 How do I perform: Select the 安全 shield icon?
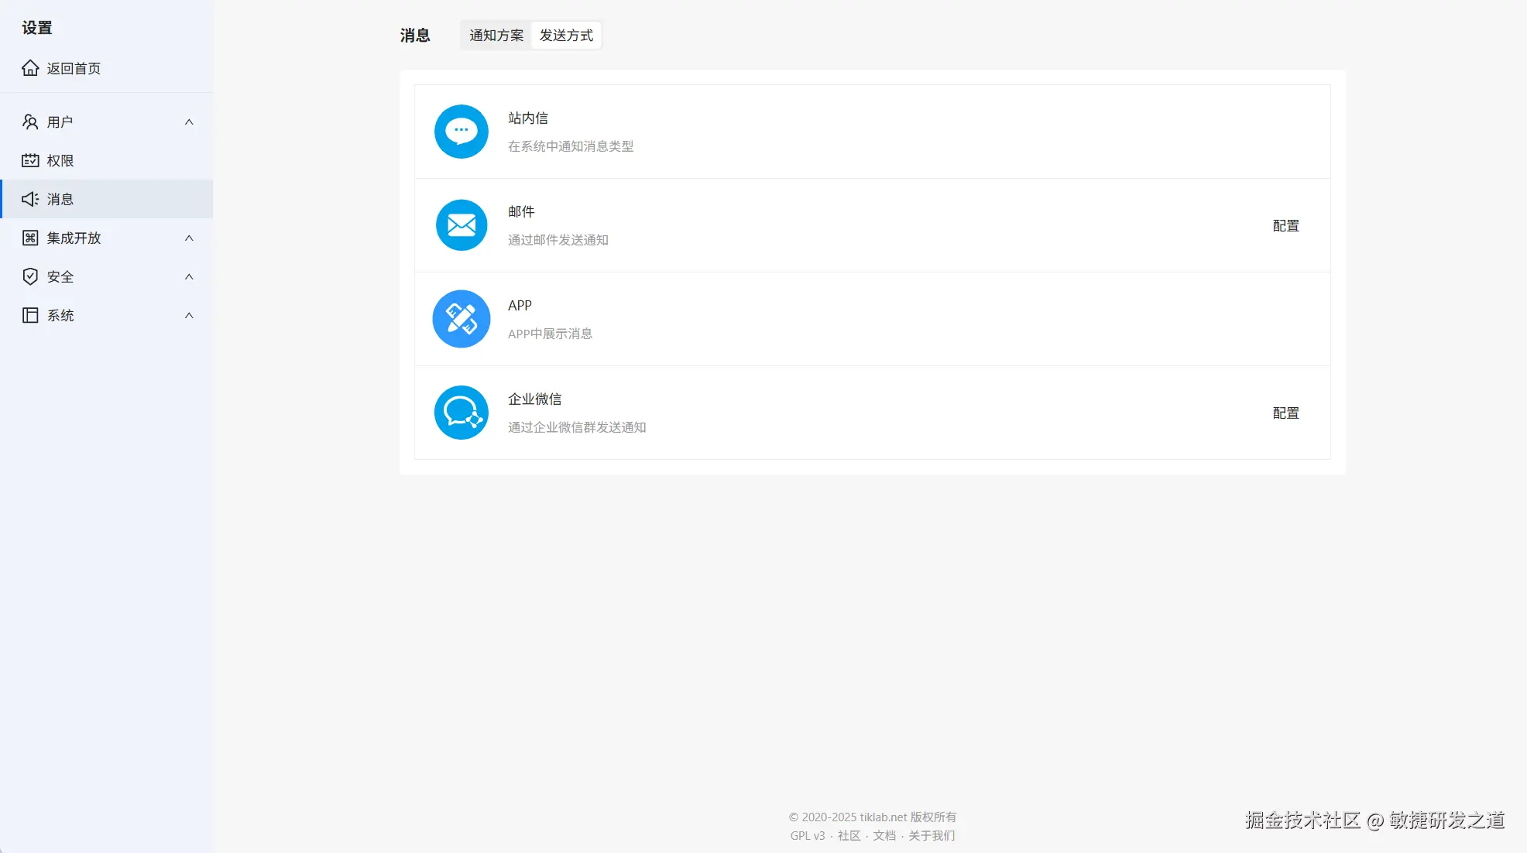30,276
